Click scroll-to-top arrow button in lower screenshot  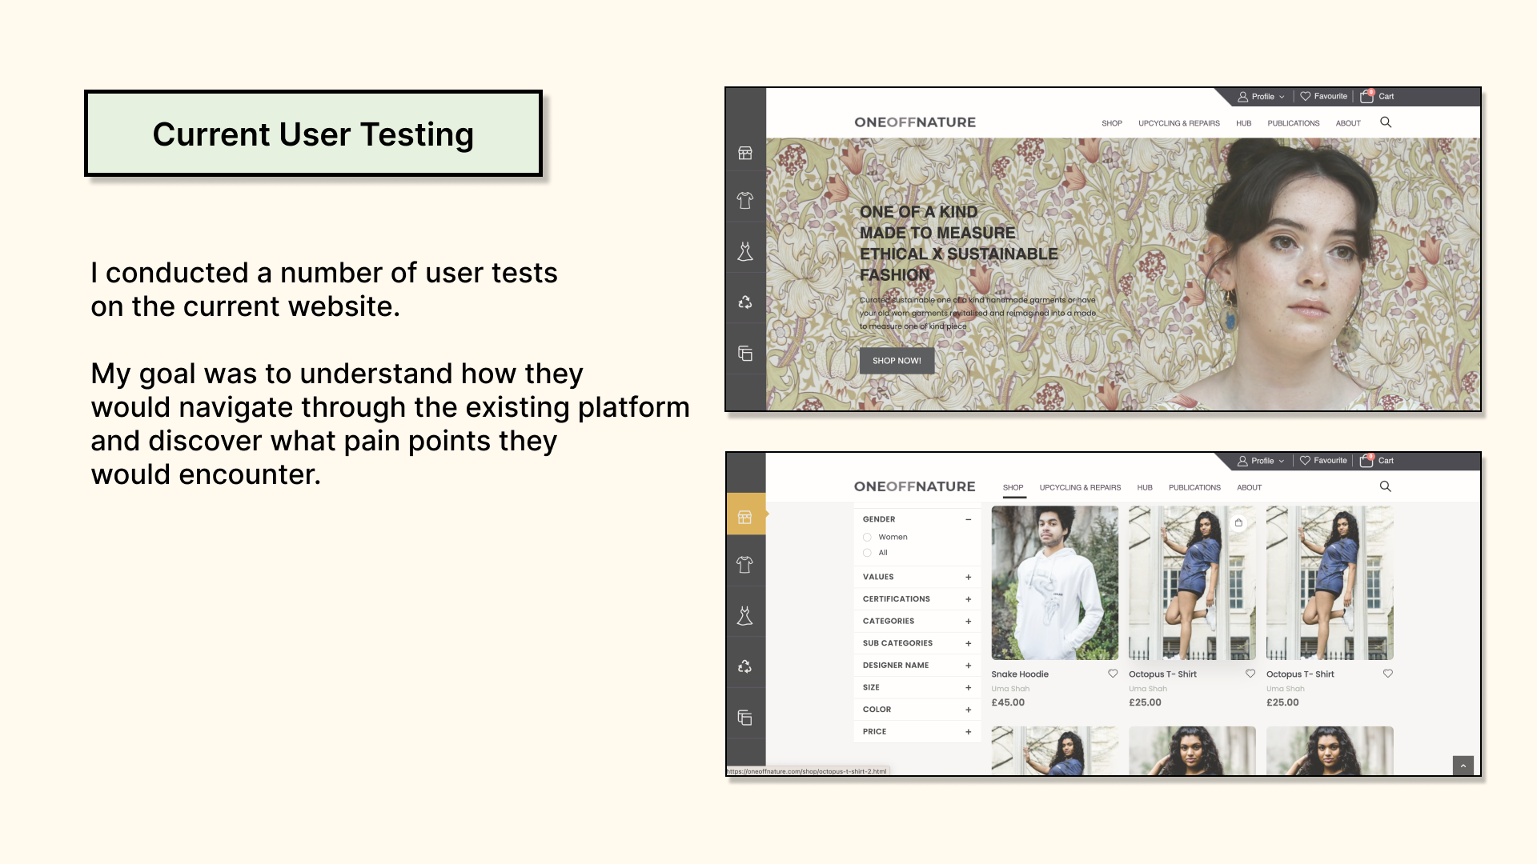(1463, 766)
